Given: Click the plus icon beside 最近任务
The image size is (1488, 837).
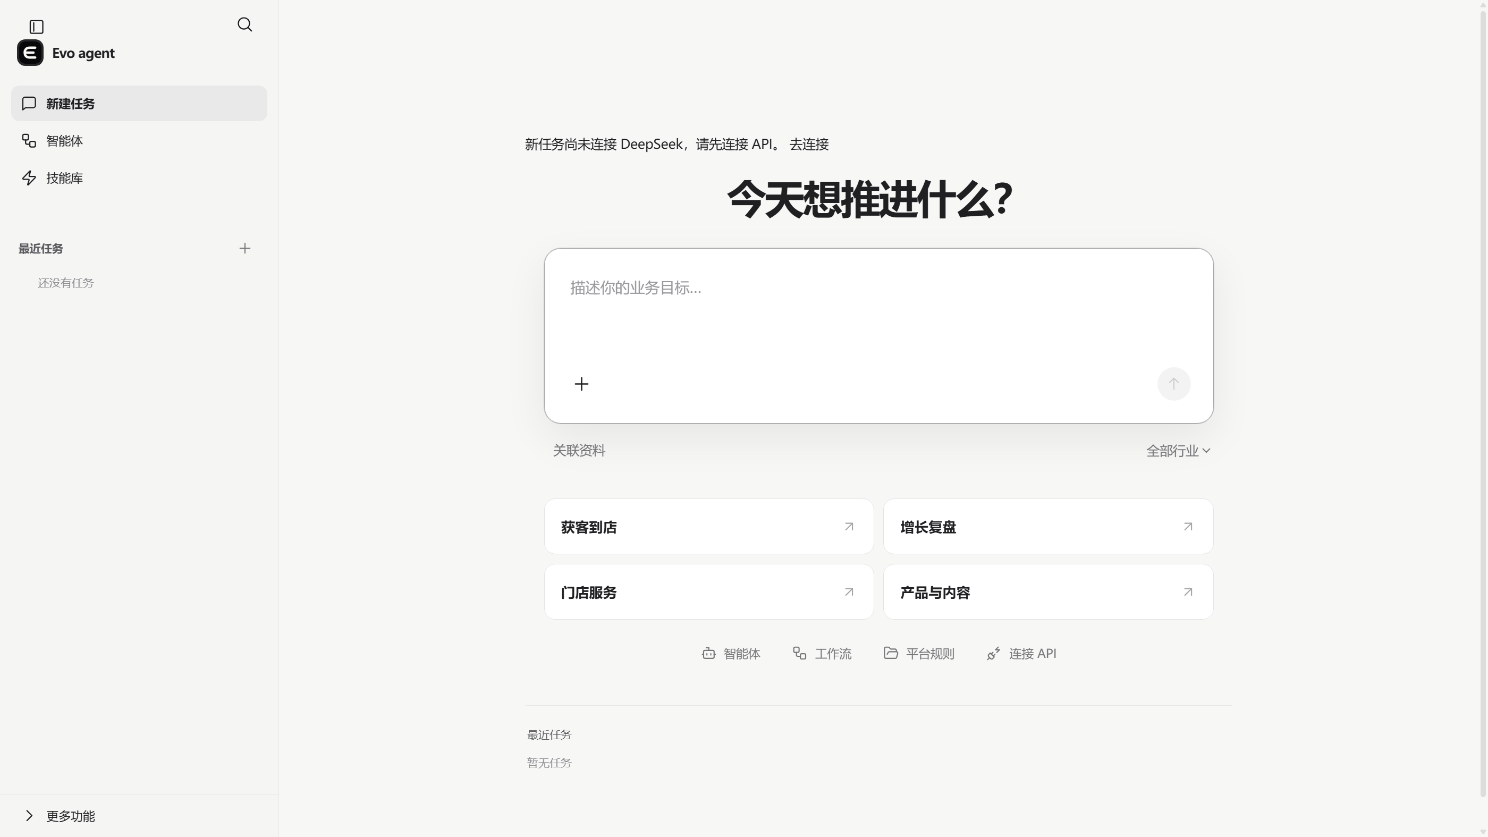Looking at the screenshot, I should pyautogui.click(x=245, y=248).
